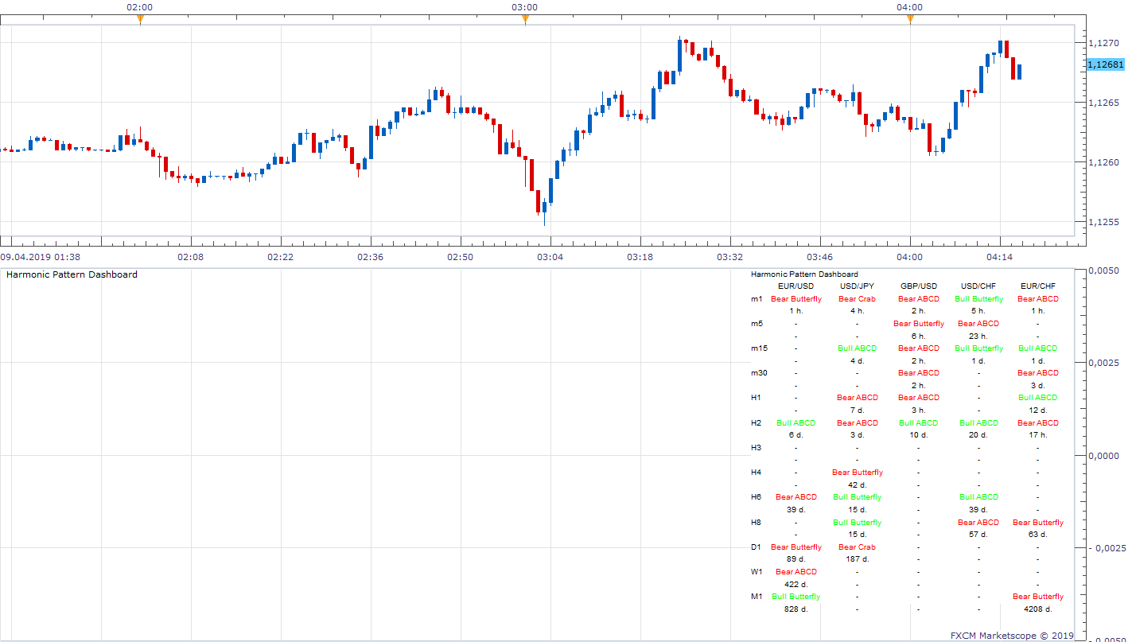Click the orange 02:00 session marker
This screenshot has width=1132, height=642.
[x=140, y=19]
